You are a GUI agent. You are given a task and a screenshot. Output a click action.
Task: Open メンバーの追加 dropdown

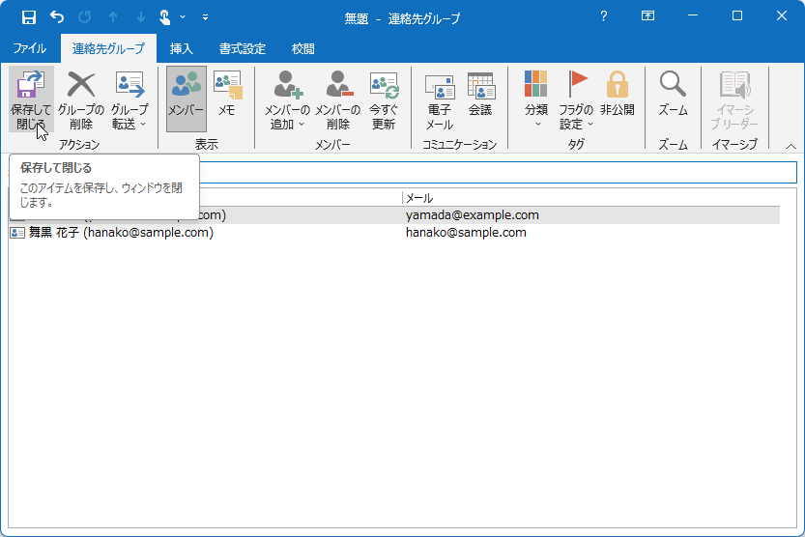[x=287, y=100]
